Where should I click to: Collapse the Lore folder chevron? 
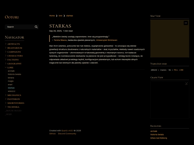point(6,67)
